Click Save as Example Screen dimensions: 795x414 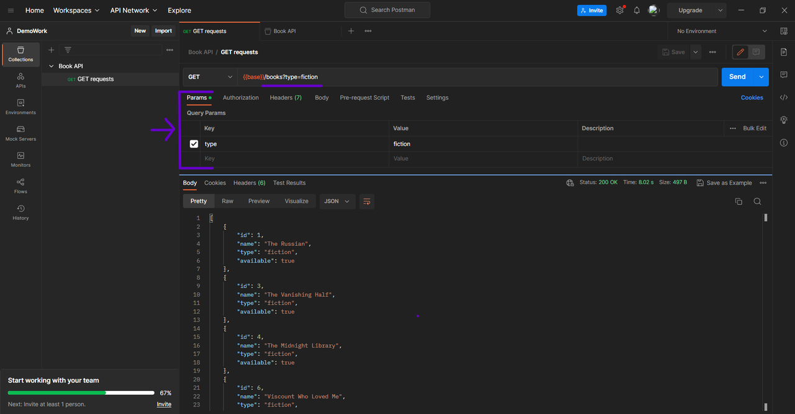pyautogui.click(x=724, y=183)
